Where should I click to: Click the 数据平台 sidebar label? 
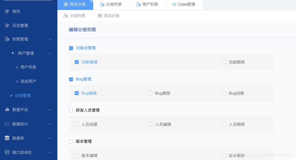point(20,110)
